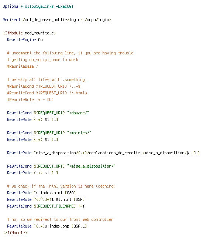Click the 'caching' comment line
The width and height of the screenshot is (203, 239).
(x=61, y=186)
